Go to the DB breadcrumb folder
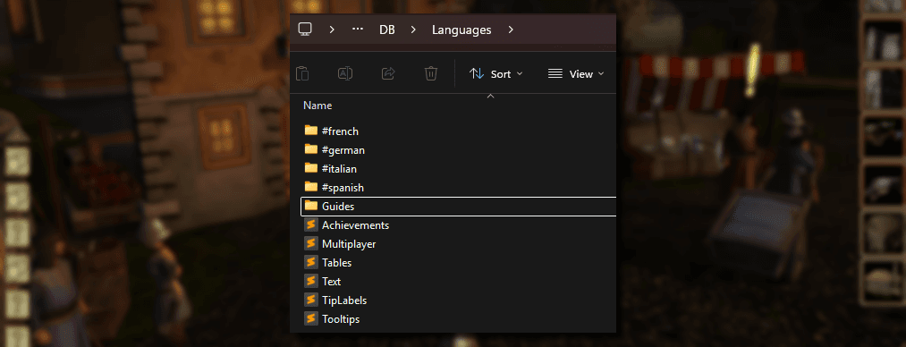 (x=387, y=30)
